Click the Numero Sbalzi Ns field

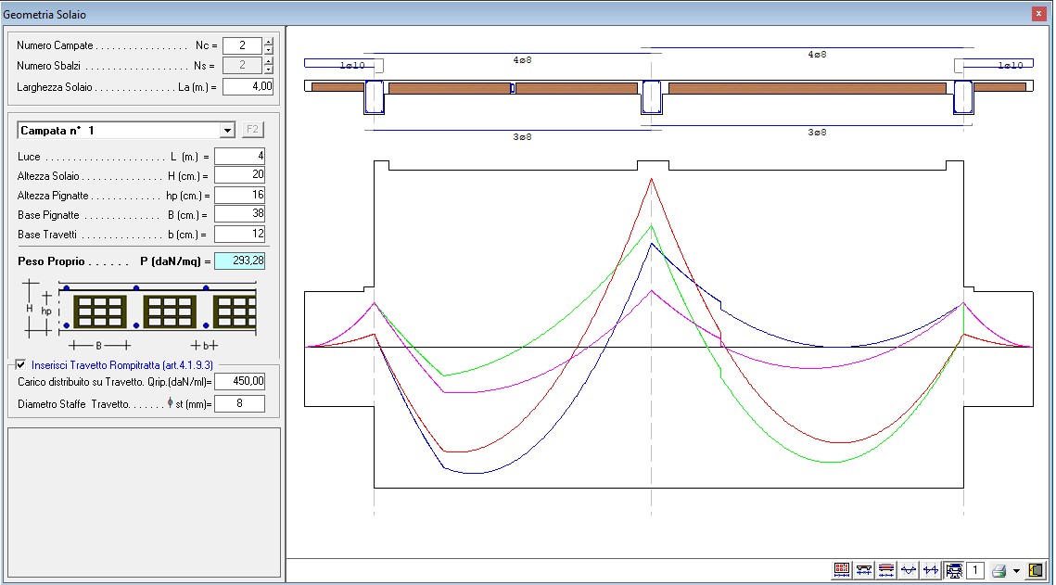tap(243, 65)
